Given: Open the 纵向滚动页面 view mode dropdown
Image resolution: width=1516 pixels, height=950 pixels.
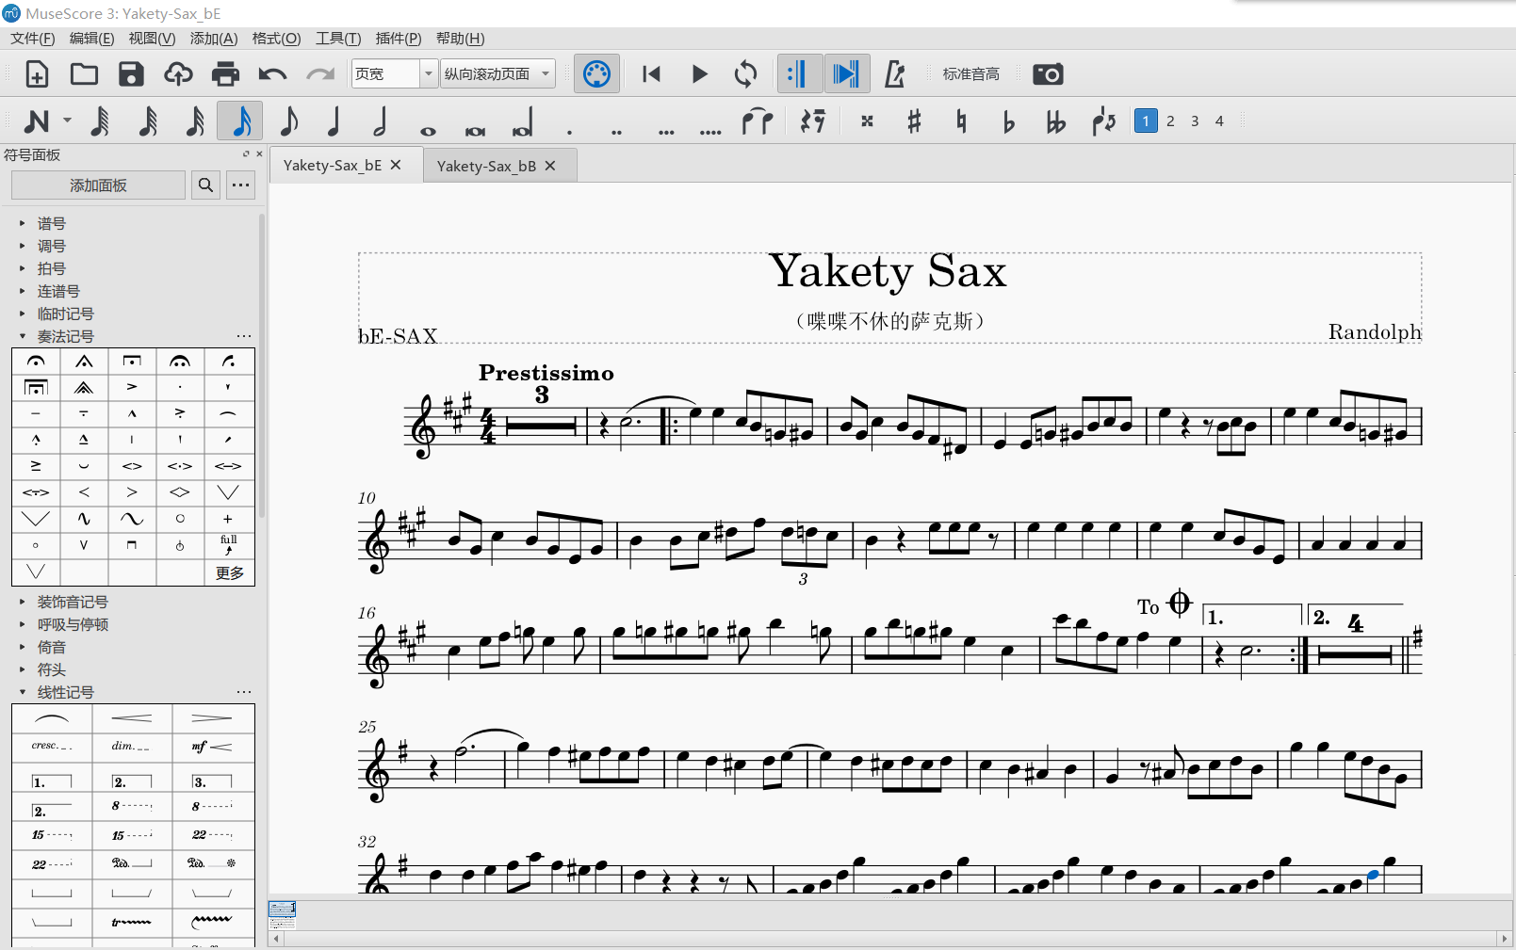Looking at the screenshot, I should 497,73.
